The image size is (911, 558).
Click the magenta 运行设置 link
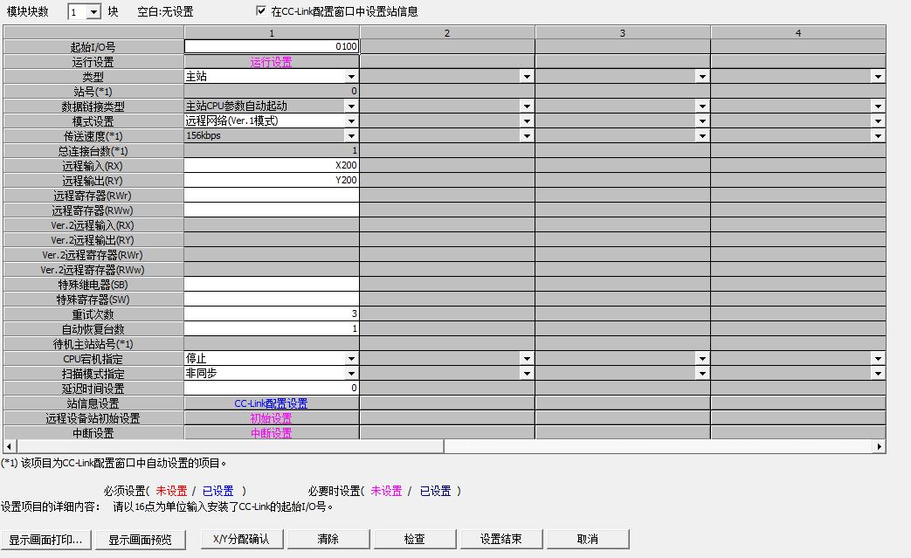click(271, 62)
